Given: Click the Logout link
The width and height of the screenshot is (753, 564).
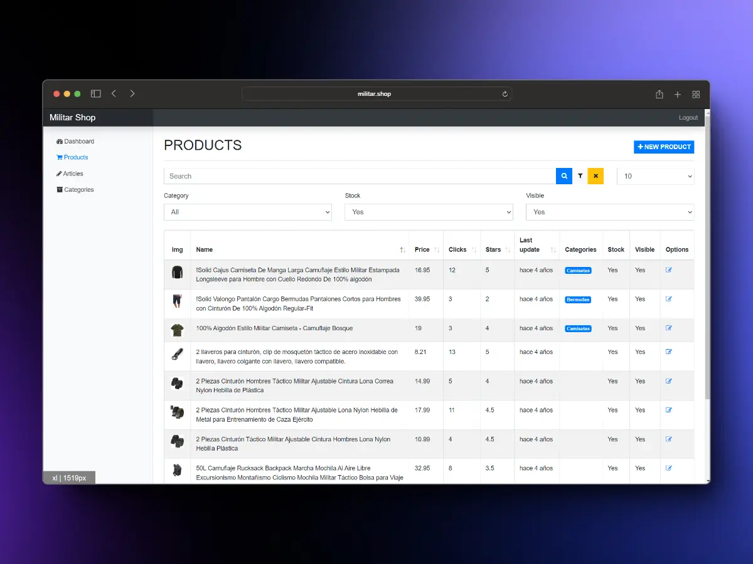Looking at the screenshot, I should click(688, 118).
